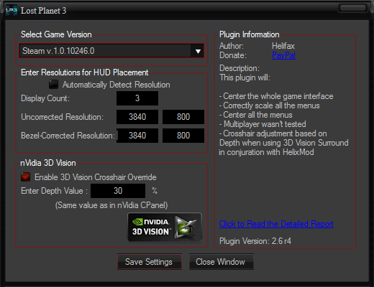Click to Read the Detailed Report link
This screenshot has width=374, height=287.
point(276,224)
